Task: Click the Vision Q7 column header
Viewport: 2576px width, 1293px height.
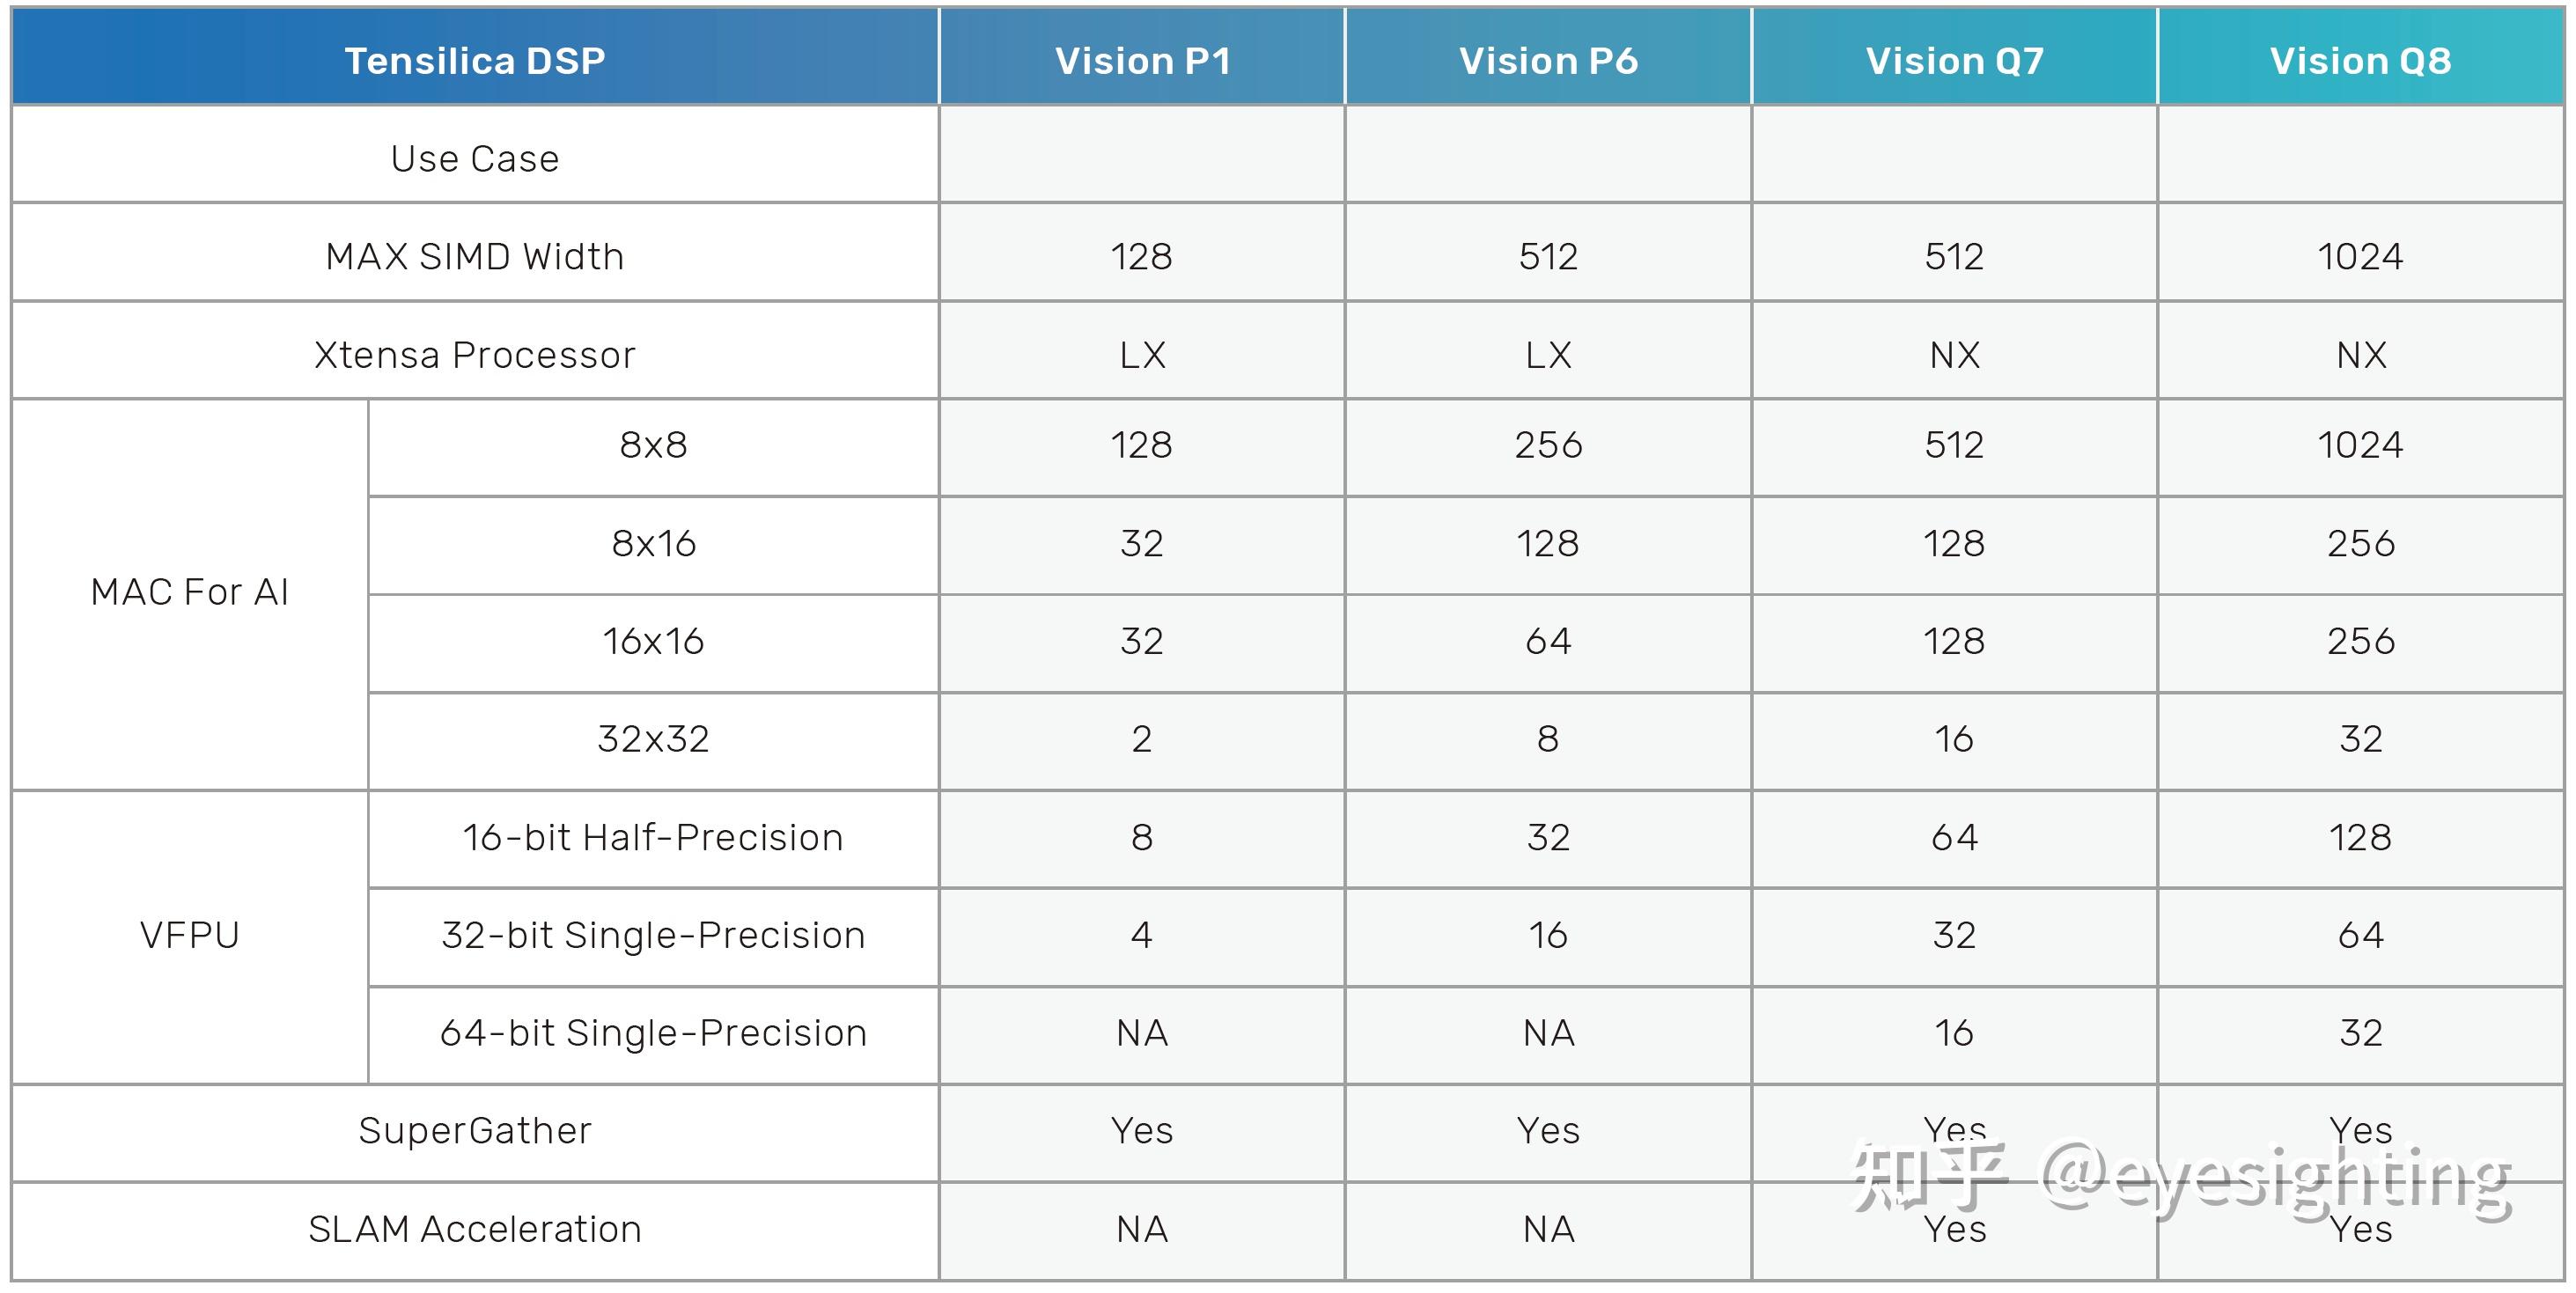Action: point(1954,61)
